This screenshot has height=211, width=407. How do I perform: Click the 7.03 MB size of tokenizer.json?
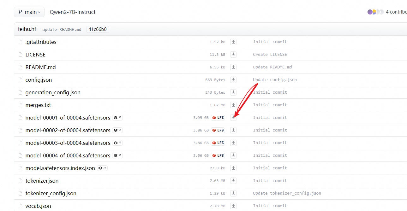(218, 181)
